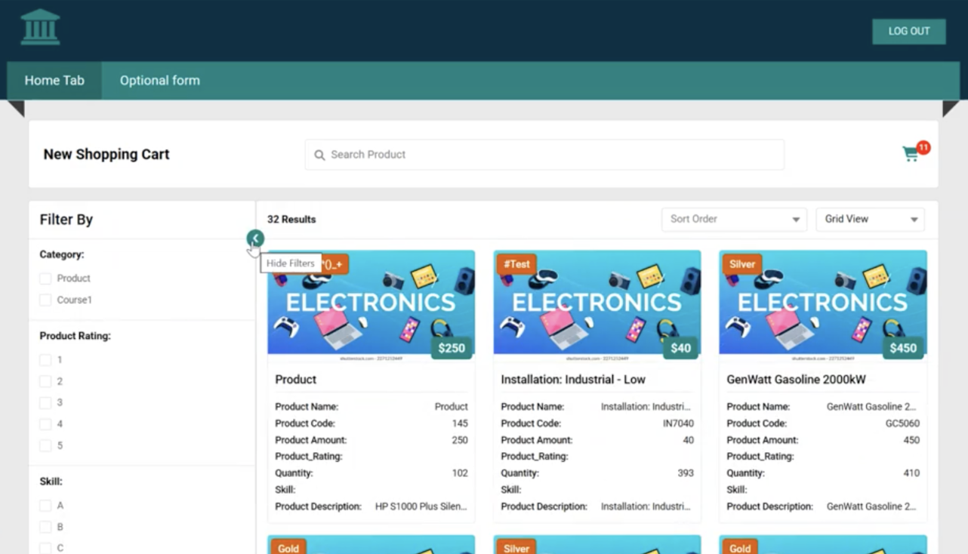Screen dimensions: 968x554
Task: Open the Installation: Industrial - Low title
Action: [572, 380]
